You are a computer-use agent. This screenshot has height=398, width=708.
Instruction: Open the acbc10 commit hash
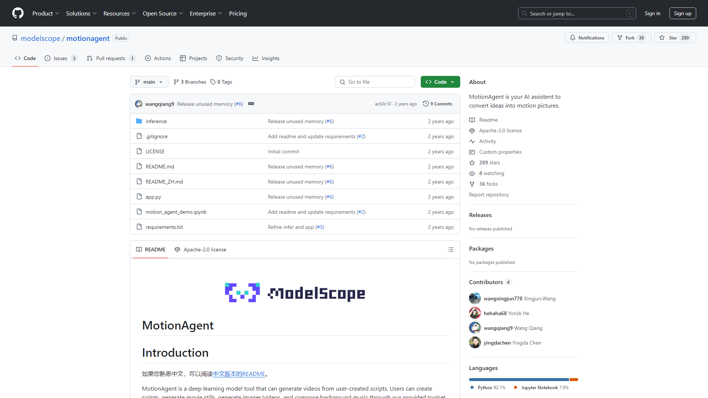tap(383, 104)
